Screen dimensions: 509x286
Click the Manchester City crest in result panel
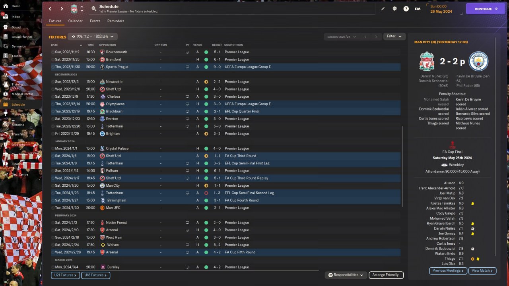[478, 61]
